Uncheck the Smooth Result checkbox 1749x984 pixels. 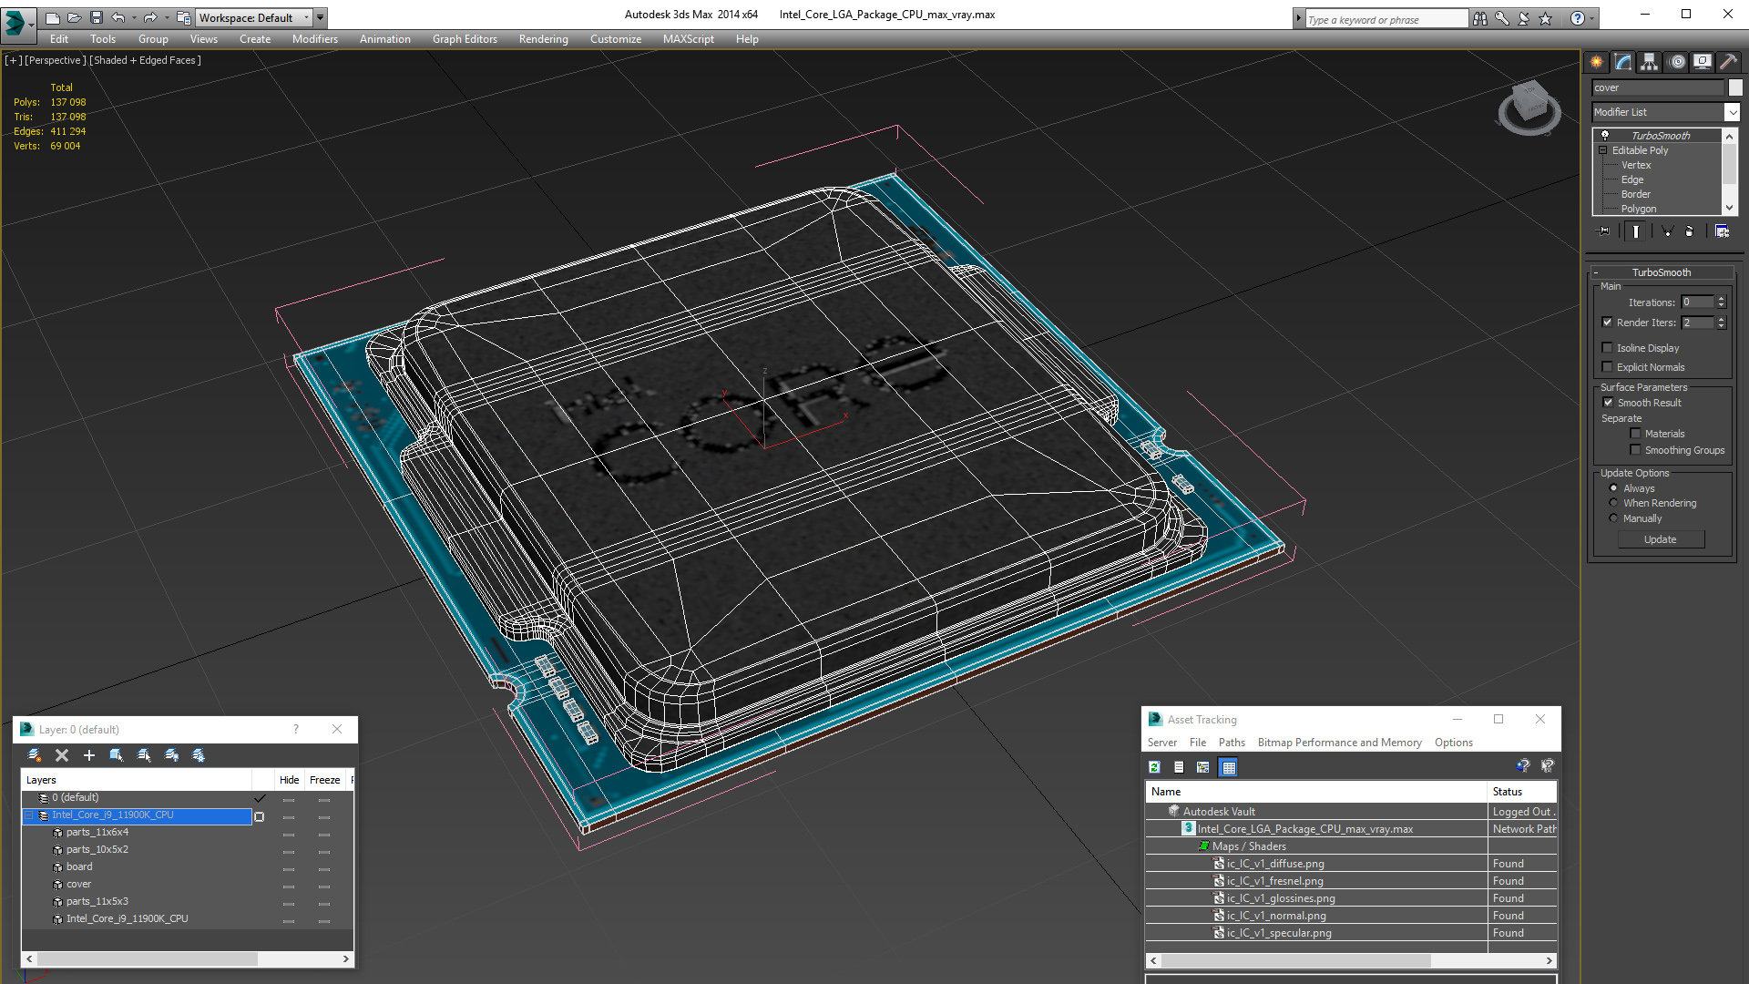click(1608, 403)
